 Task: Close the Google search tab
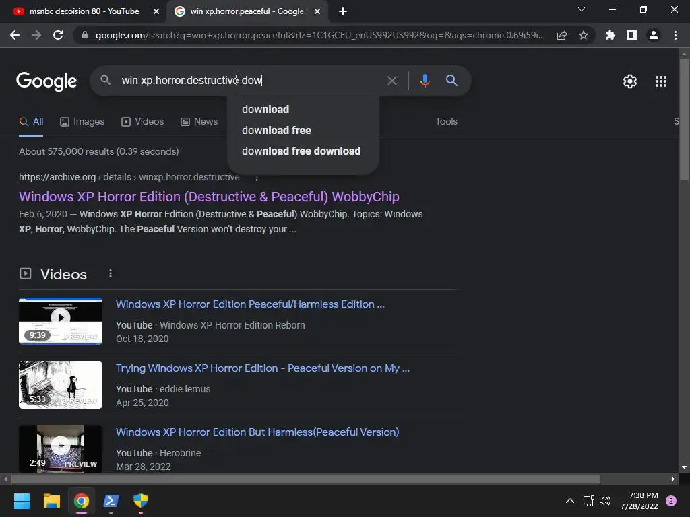(317, 11)
